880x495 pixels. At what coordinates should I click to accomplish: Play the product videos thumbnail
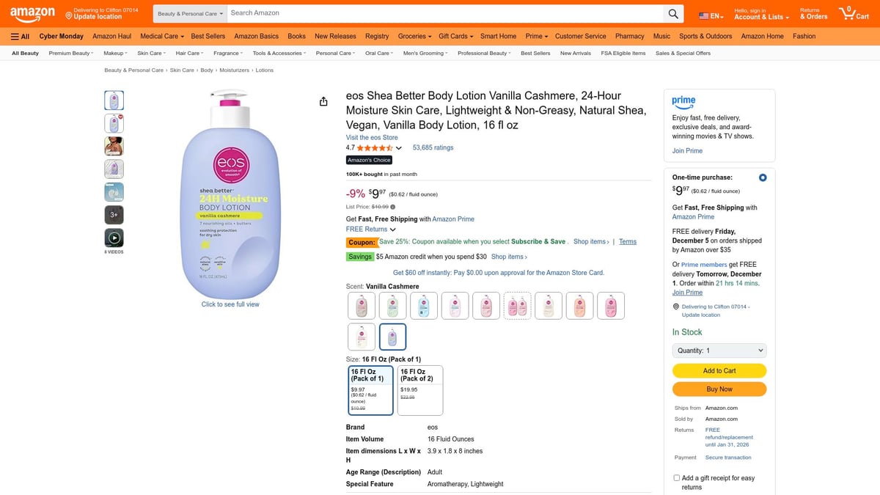114,237
